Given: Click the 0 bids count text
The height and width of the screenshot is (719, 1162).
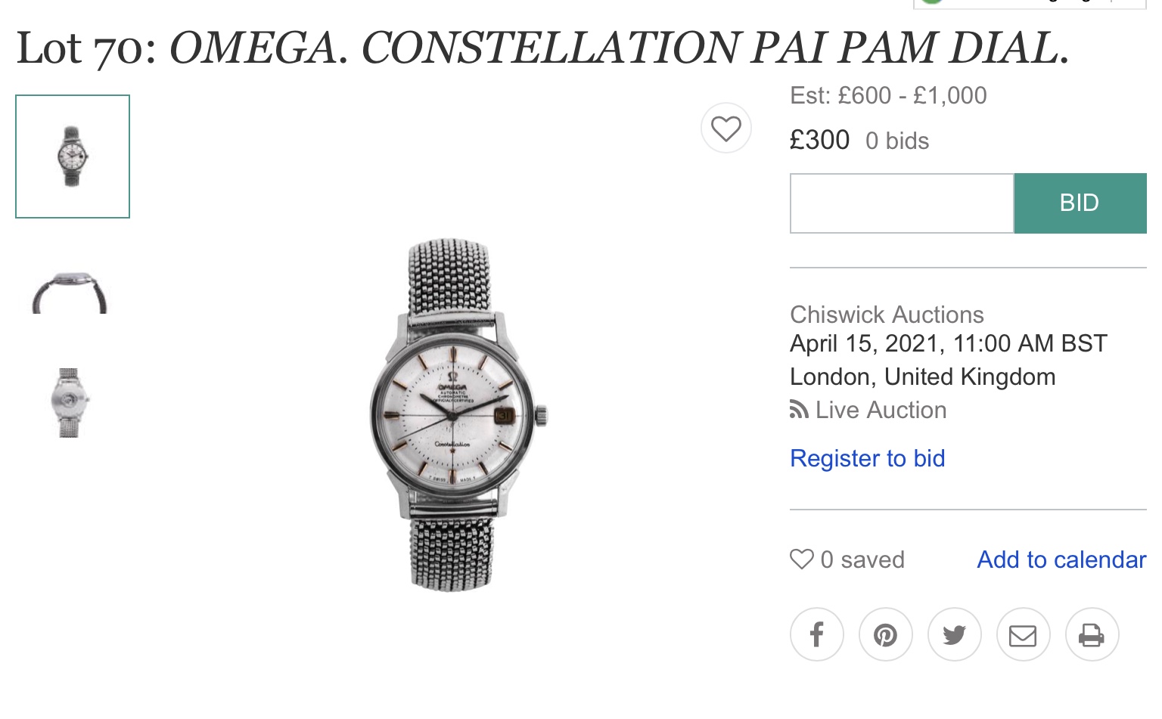Looking at the screenshot, I should point(896,141).
